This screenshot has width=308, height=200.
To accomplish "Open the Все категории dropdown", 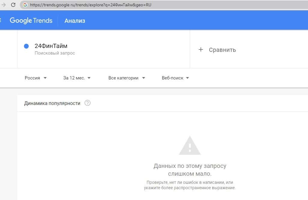I will pyautogui.click(x=127, y=78).
